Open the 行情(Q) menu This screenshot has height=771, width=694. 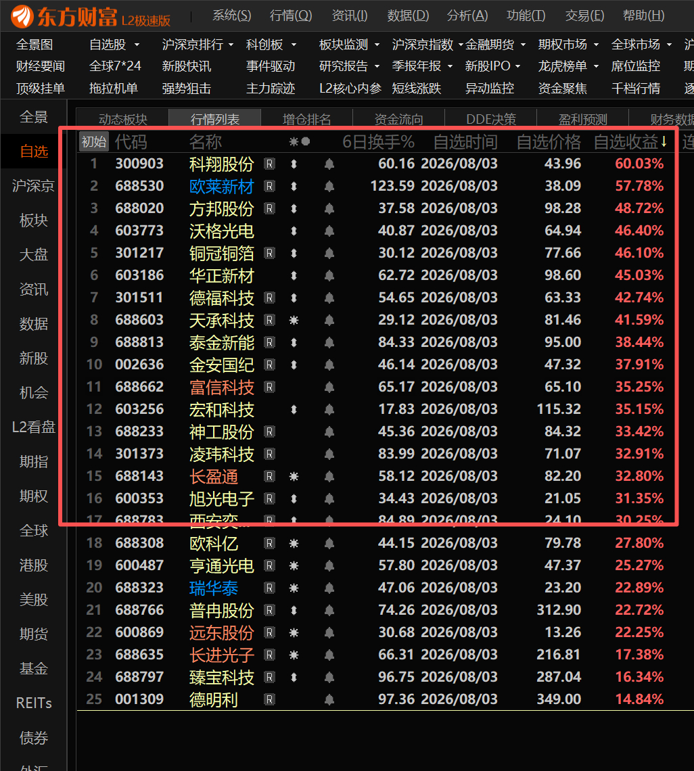pos(291,16)
